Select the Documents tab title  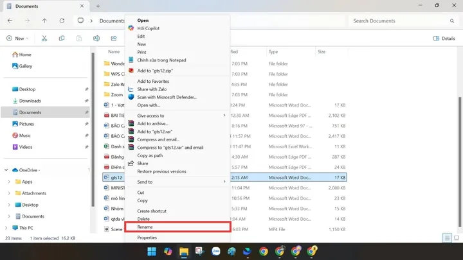pos(26,6)
